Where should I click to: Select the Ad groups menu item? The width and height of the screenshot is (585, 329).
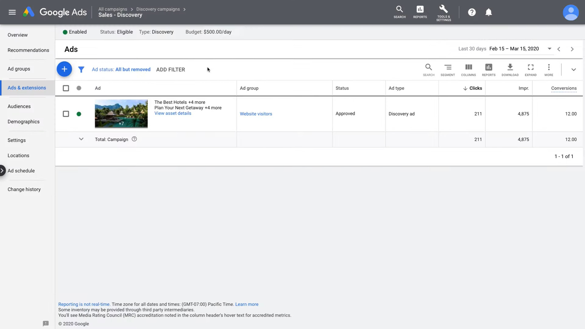coord(19,68)
